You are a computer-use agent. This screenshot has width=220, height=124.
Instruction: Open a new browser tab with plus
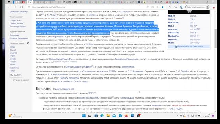pos(190,2)
